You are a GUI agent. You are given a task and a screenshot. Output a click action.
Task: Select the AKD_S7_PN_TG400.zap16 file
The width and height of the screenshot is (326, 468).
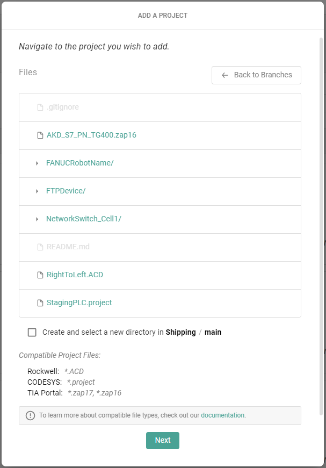point(91,135)
